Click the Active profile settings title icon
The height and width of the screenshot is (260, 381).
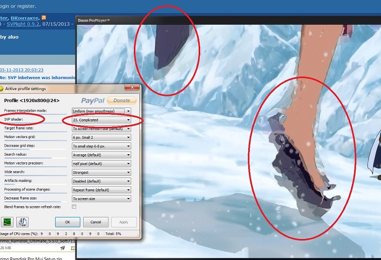[x=2, y=88]
